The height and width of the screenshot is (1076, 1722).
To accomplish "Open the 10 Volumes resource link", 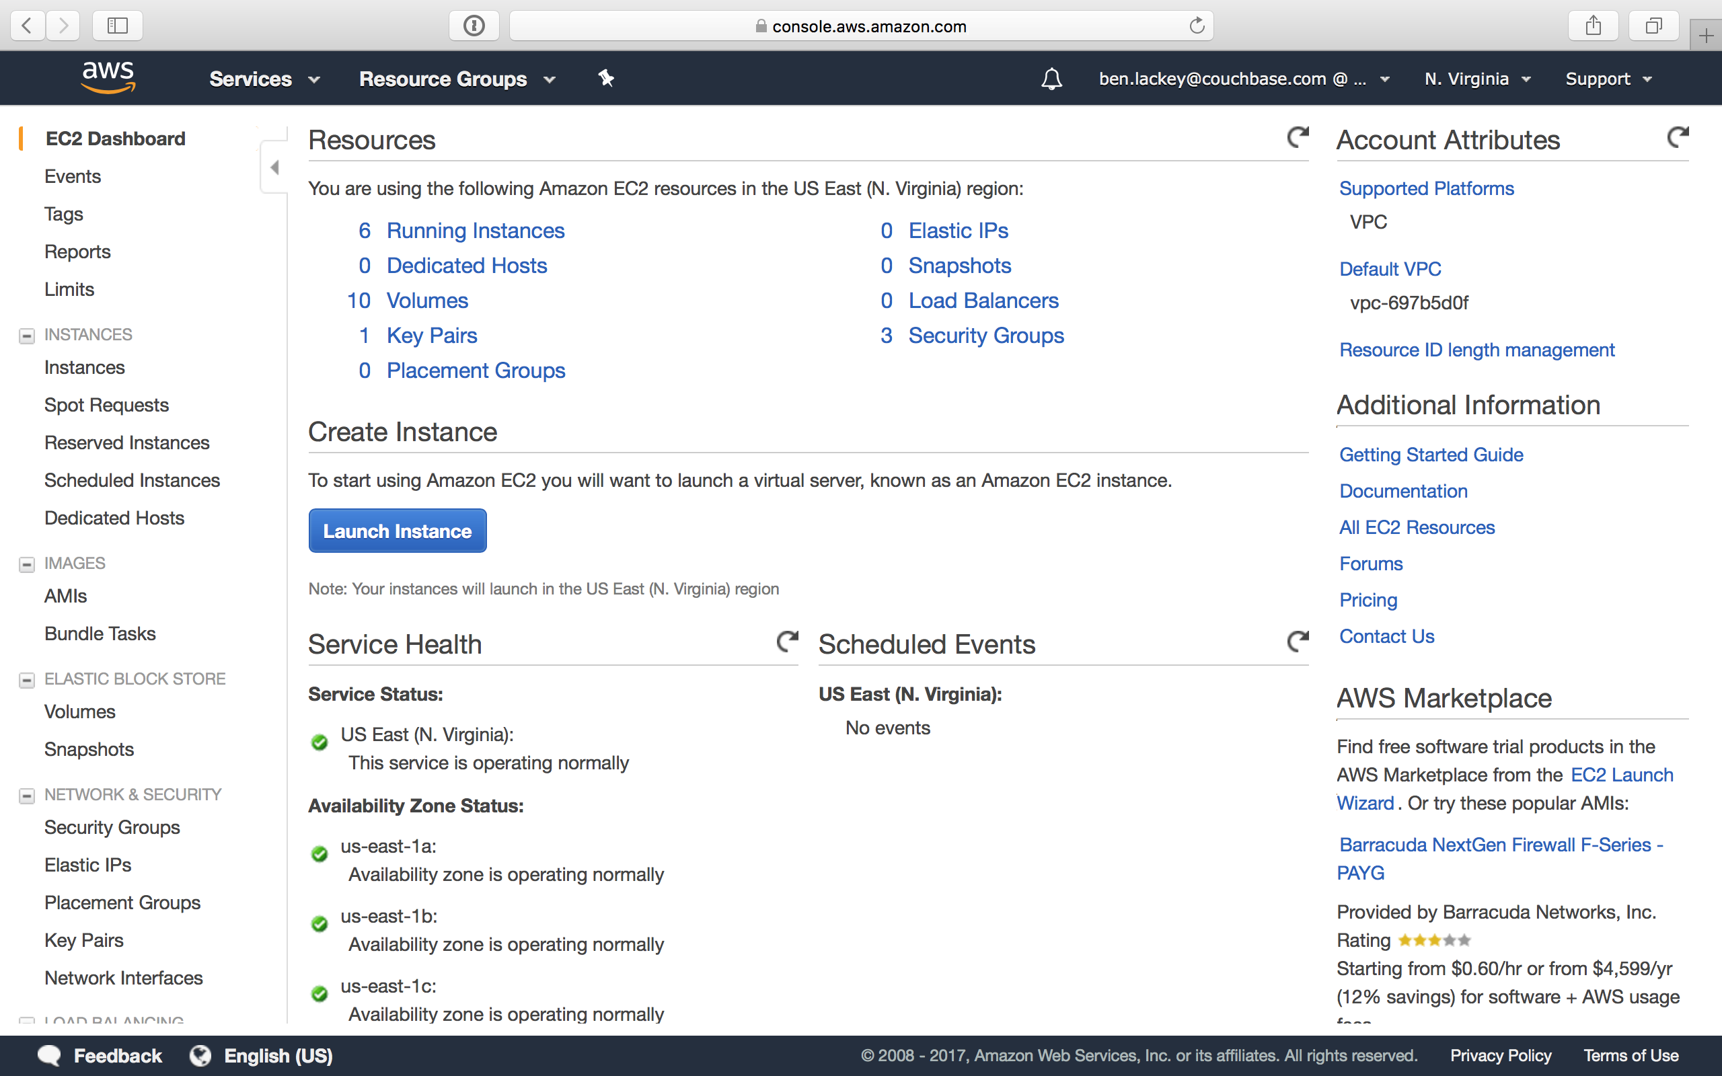I will point(427,301).
